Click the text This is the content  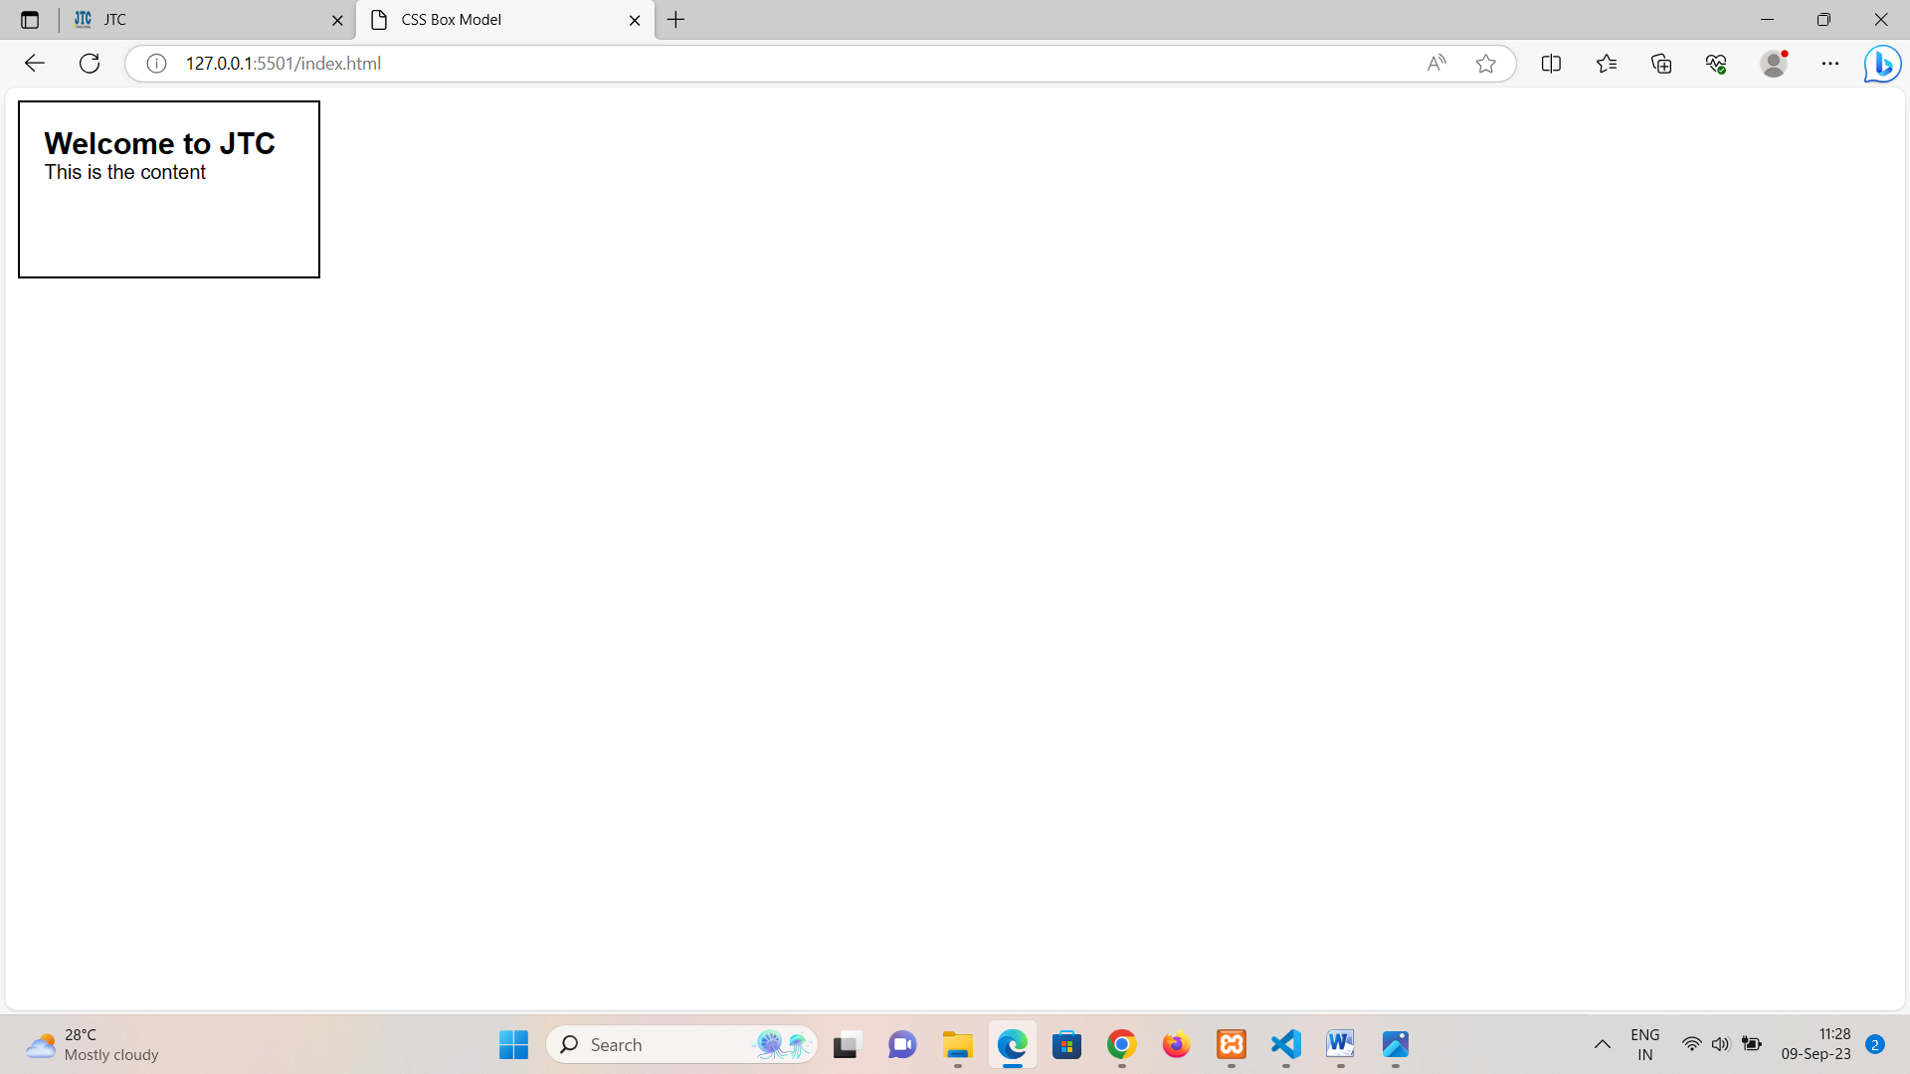125,172
